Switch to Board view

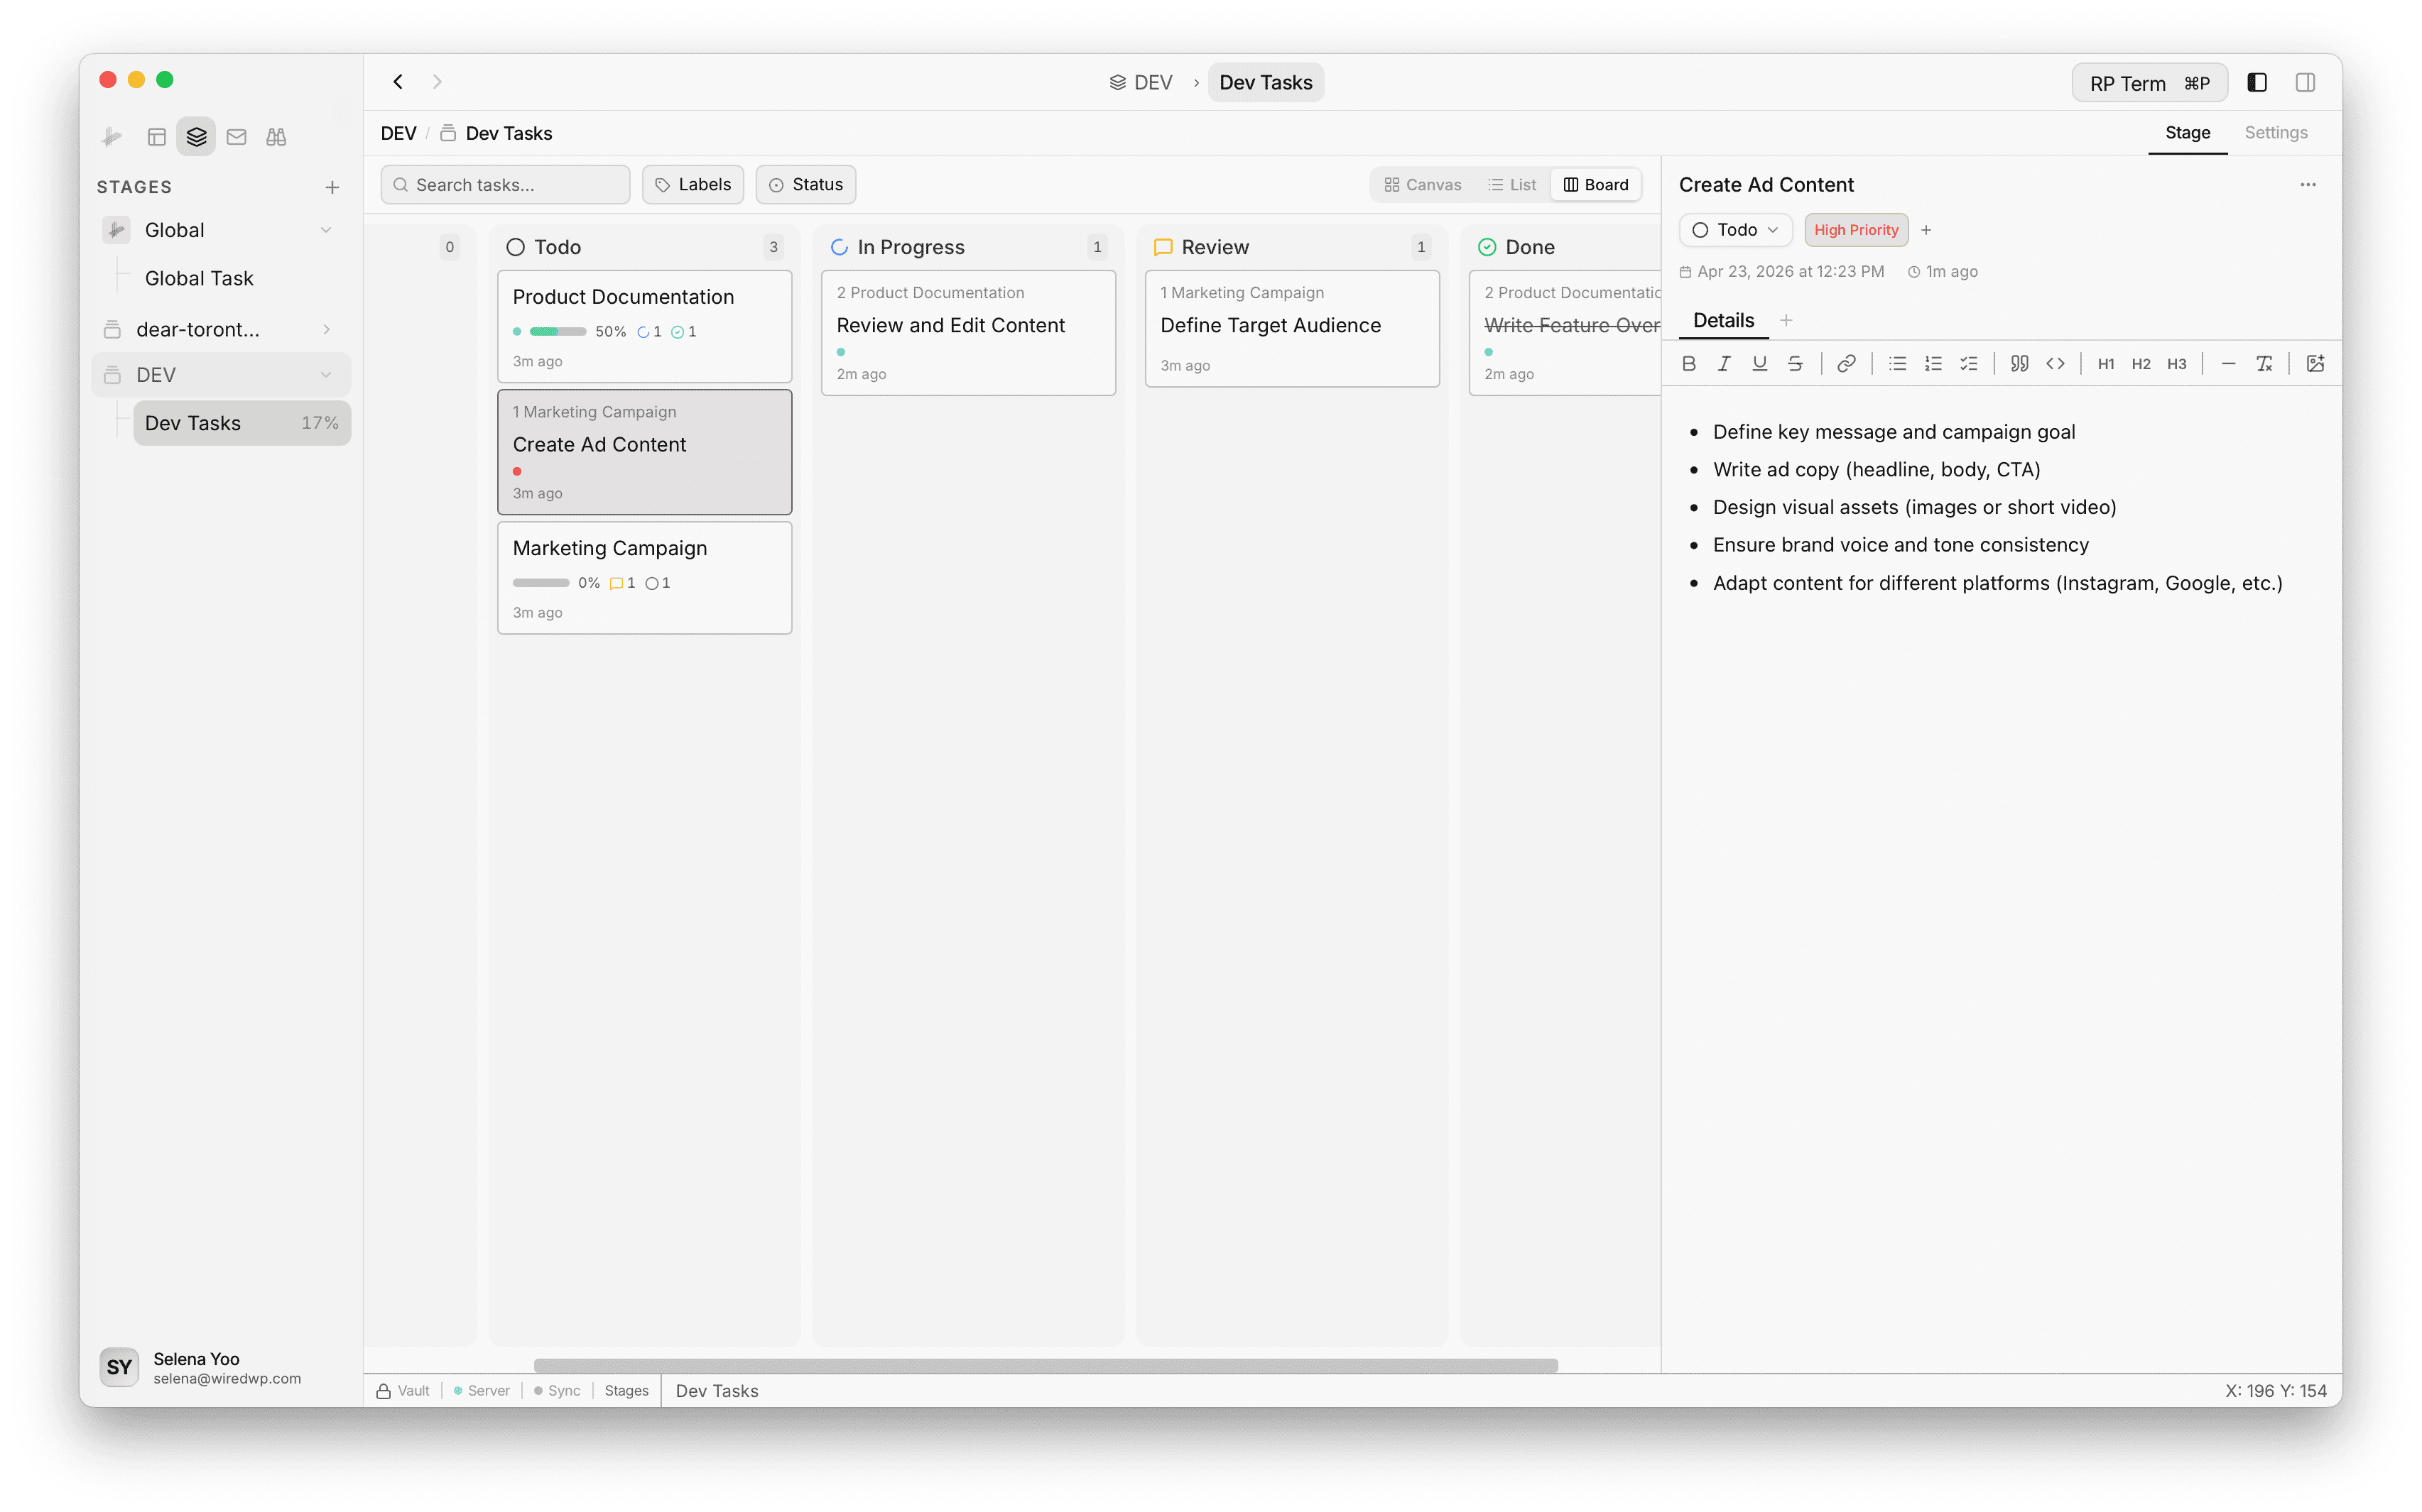[x=1596, y=185]
